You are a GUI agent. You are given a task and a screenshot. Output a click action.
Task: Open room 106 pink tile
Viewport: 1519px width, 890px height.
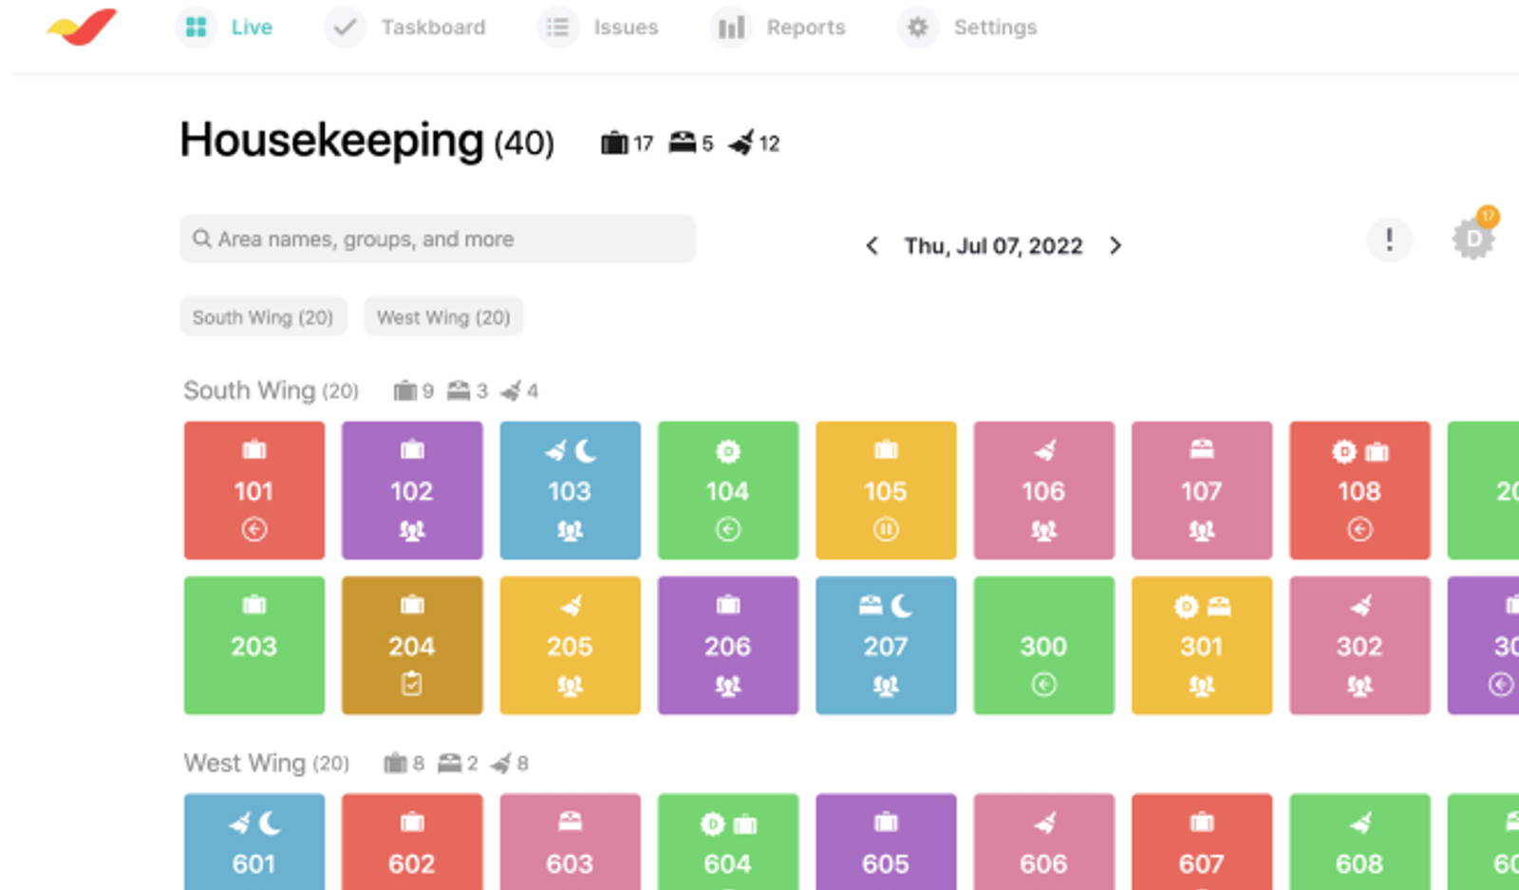[1043, 490]
